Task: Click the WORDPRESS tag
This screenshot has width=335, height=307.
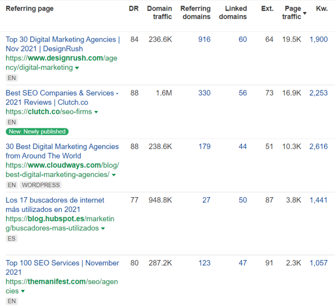Action: point(41,185)
